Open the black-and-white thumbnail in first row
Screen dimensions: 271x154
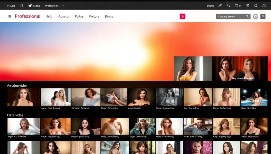click(169, 97)
